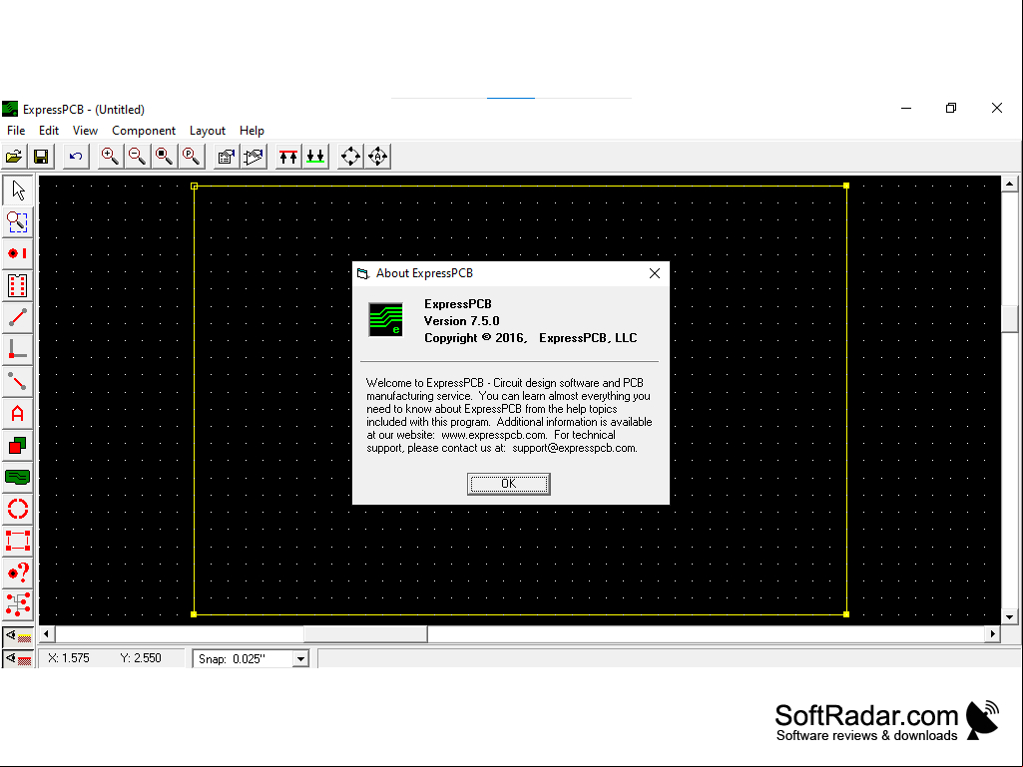Click the yellow board corner handle top-left
This screenshot has width=1023, height=767.
[x=194, y=187]
